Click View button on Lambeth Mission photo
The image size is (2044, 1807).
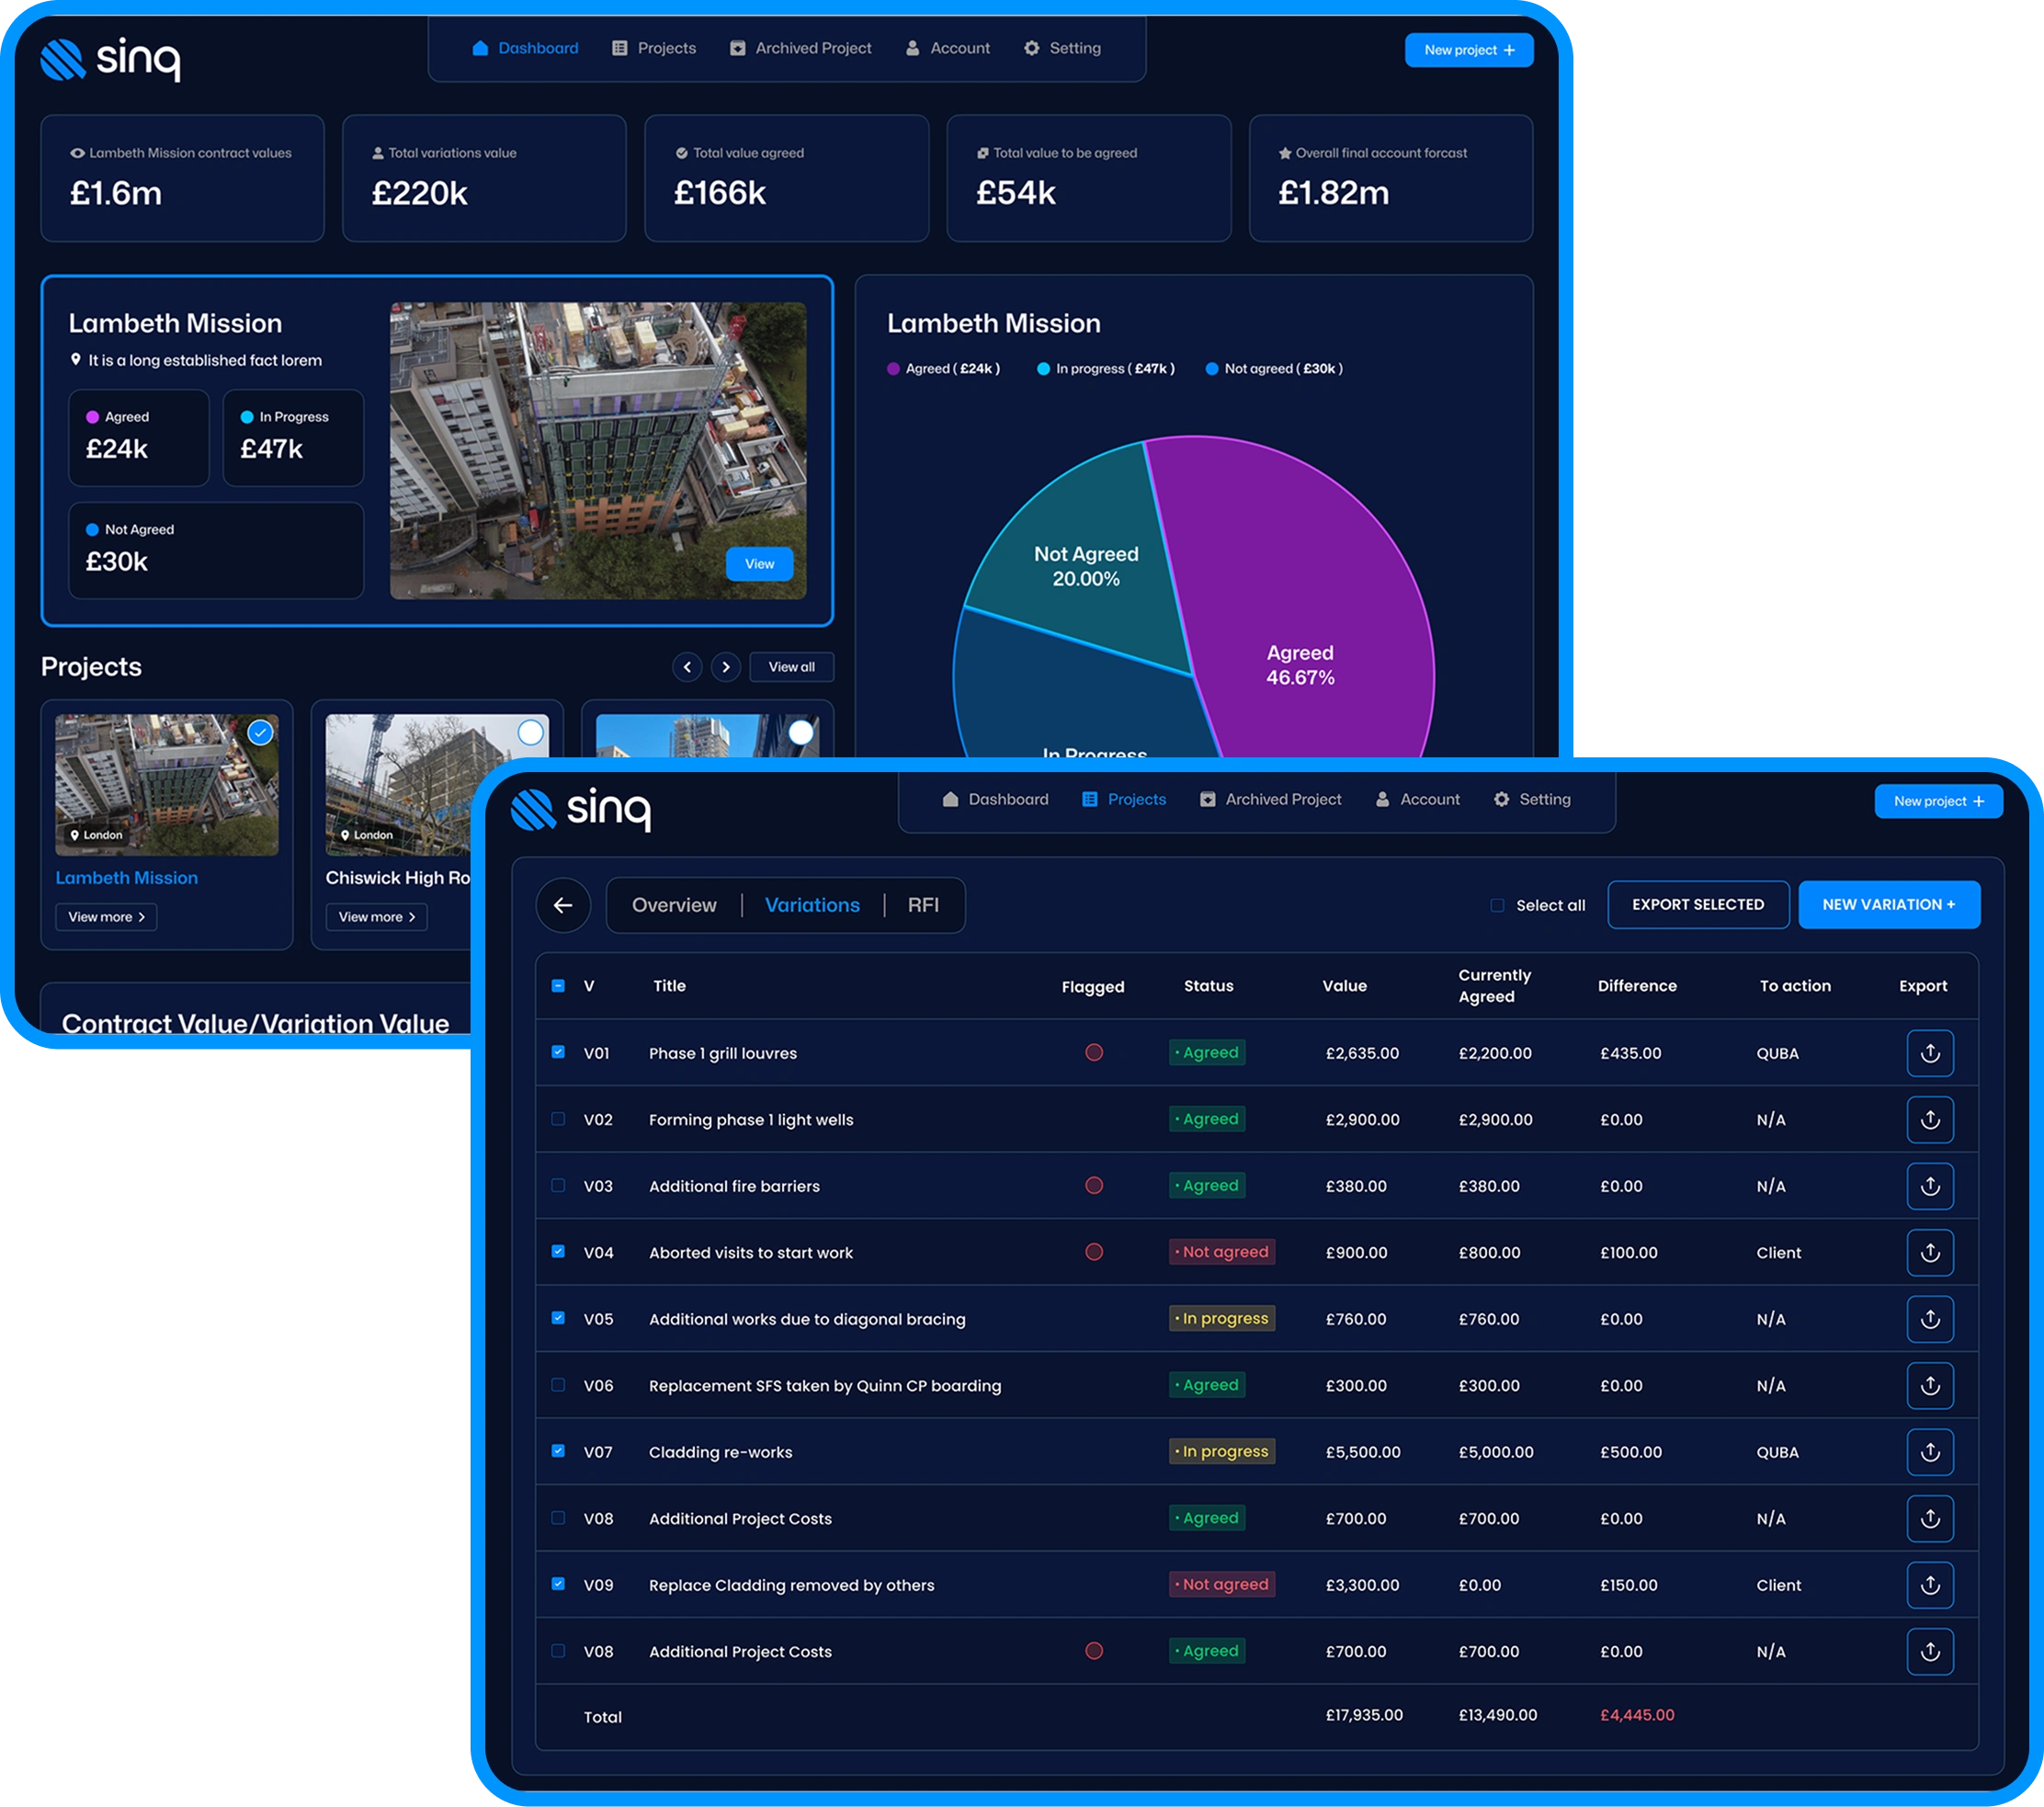[759, 564]
